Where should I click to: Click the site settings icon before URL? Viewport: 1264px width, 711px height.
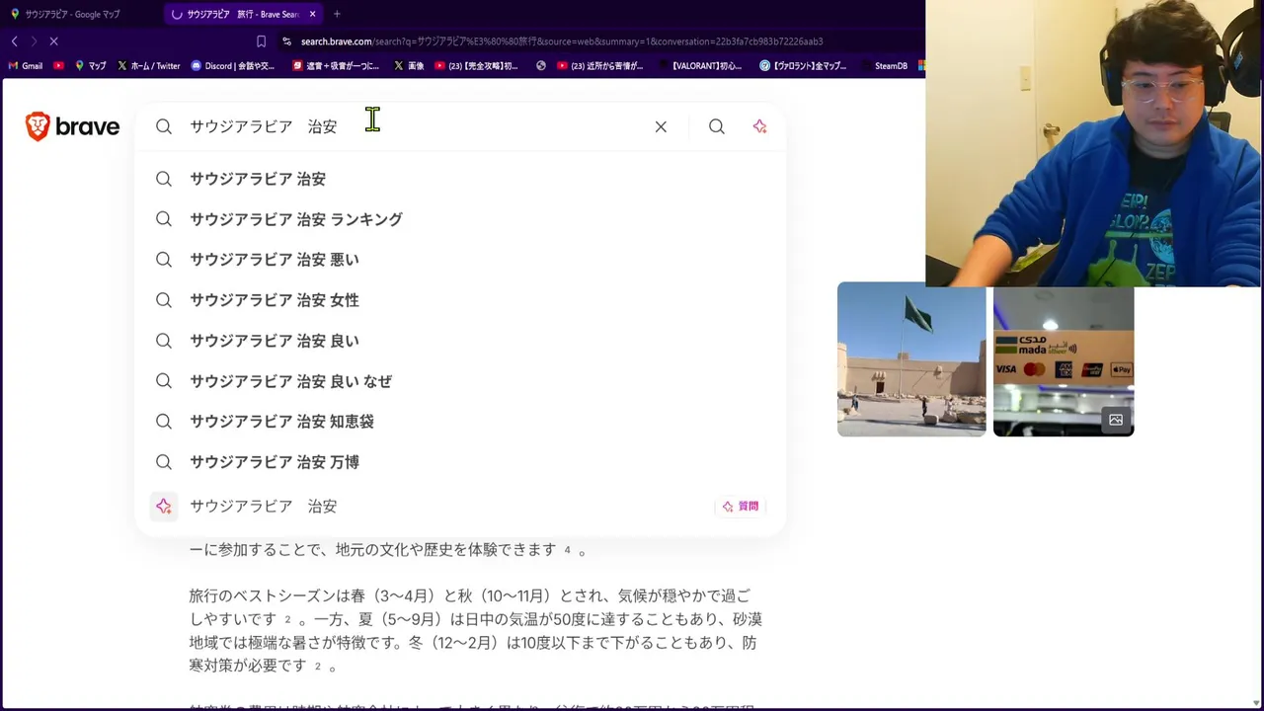point(286,41)
